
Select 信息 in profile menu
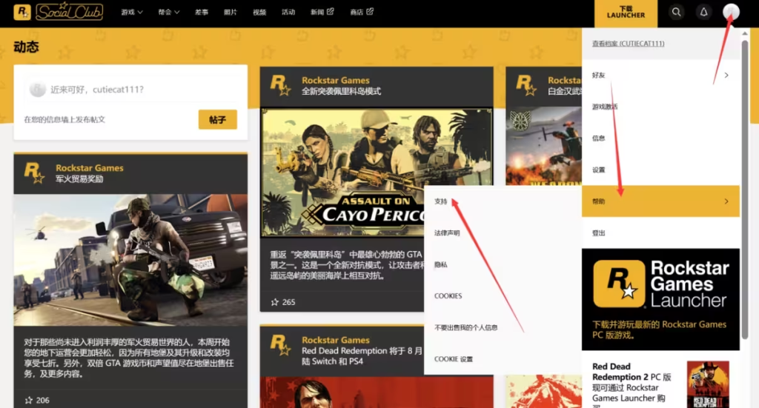pos(660,138)
